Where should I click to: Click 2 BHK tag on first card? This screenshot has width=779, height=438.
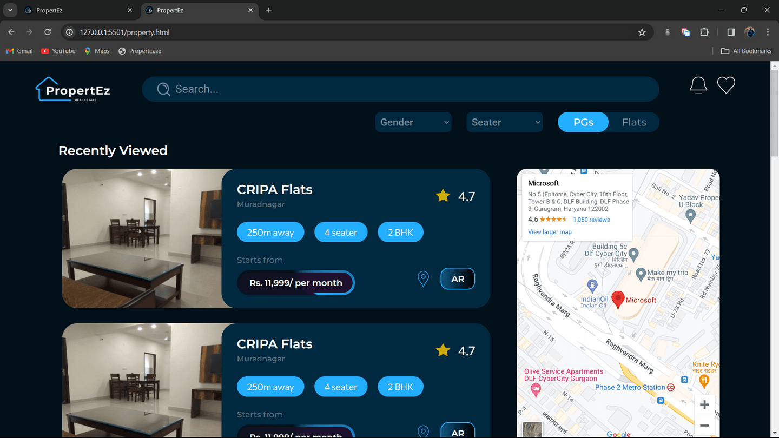coord(400,233)
